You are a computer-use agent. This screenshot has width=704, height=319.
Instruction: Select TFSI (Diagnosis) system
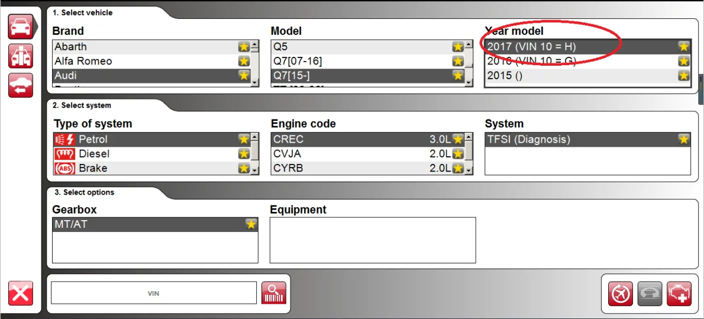pos(587,139)
